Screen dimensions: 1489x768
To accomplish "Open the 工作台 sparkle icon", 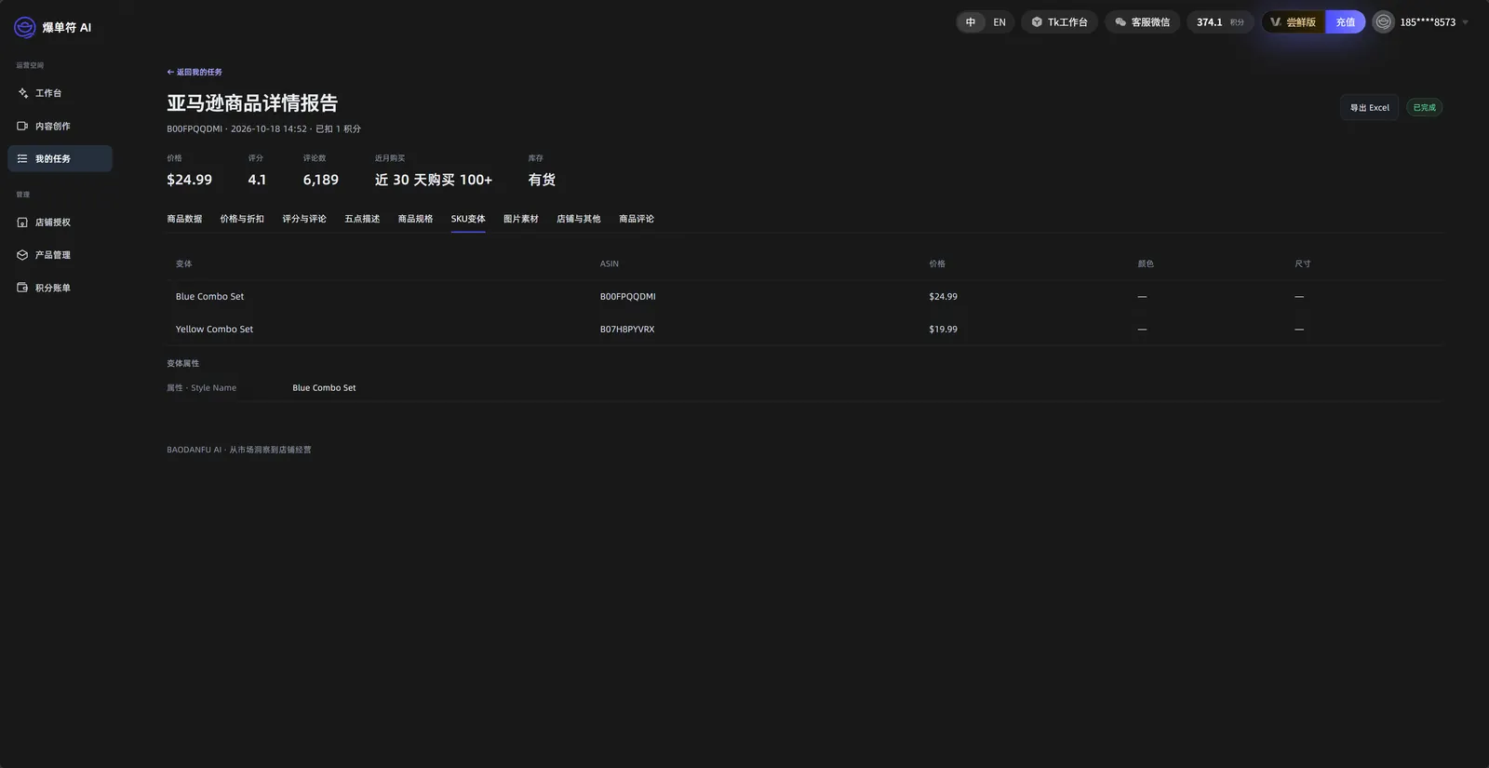I will (23, 93).
